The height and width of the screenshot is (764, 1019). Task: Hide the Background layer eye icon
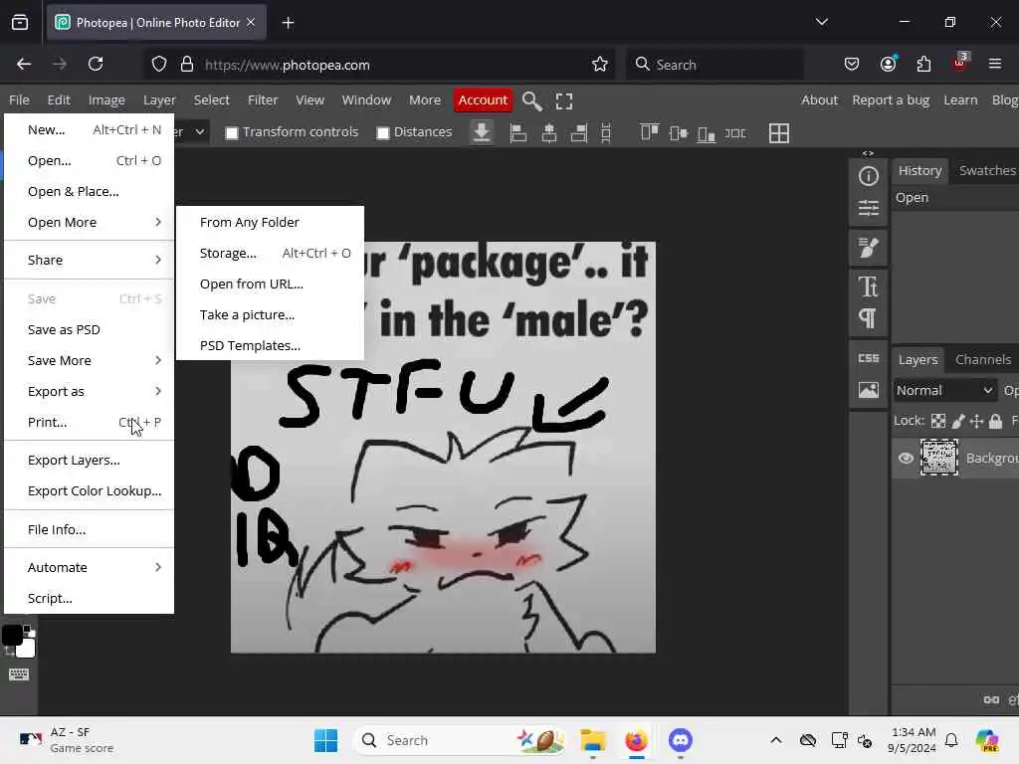point(906,458)
